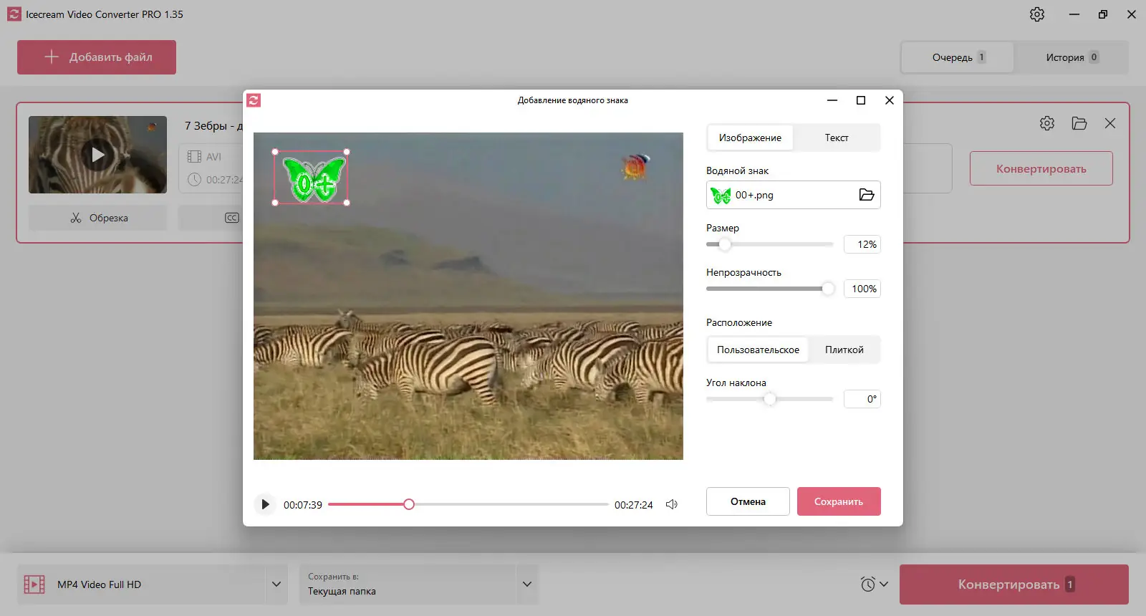Click the top-left resize handle of watermark
Image resolution: width=1146 pixels, height=616 pixels.
click(x=275, y=152)
